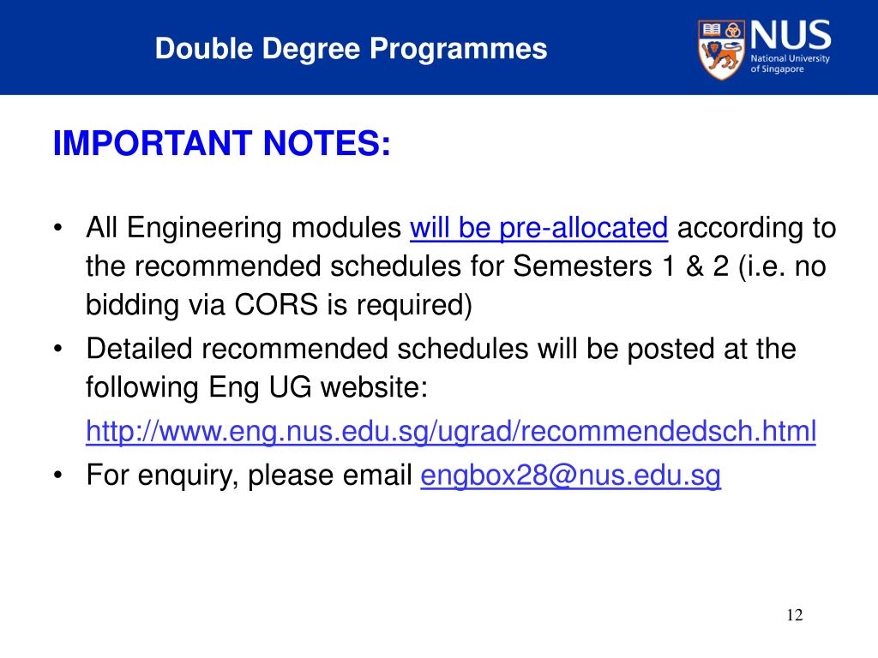This screenshot has width=878, height=658.
Task: Select the Double Degree Programmes title
Action: click(x=351, y=49)
